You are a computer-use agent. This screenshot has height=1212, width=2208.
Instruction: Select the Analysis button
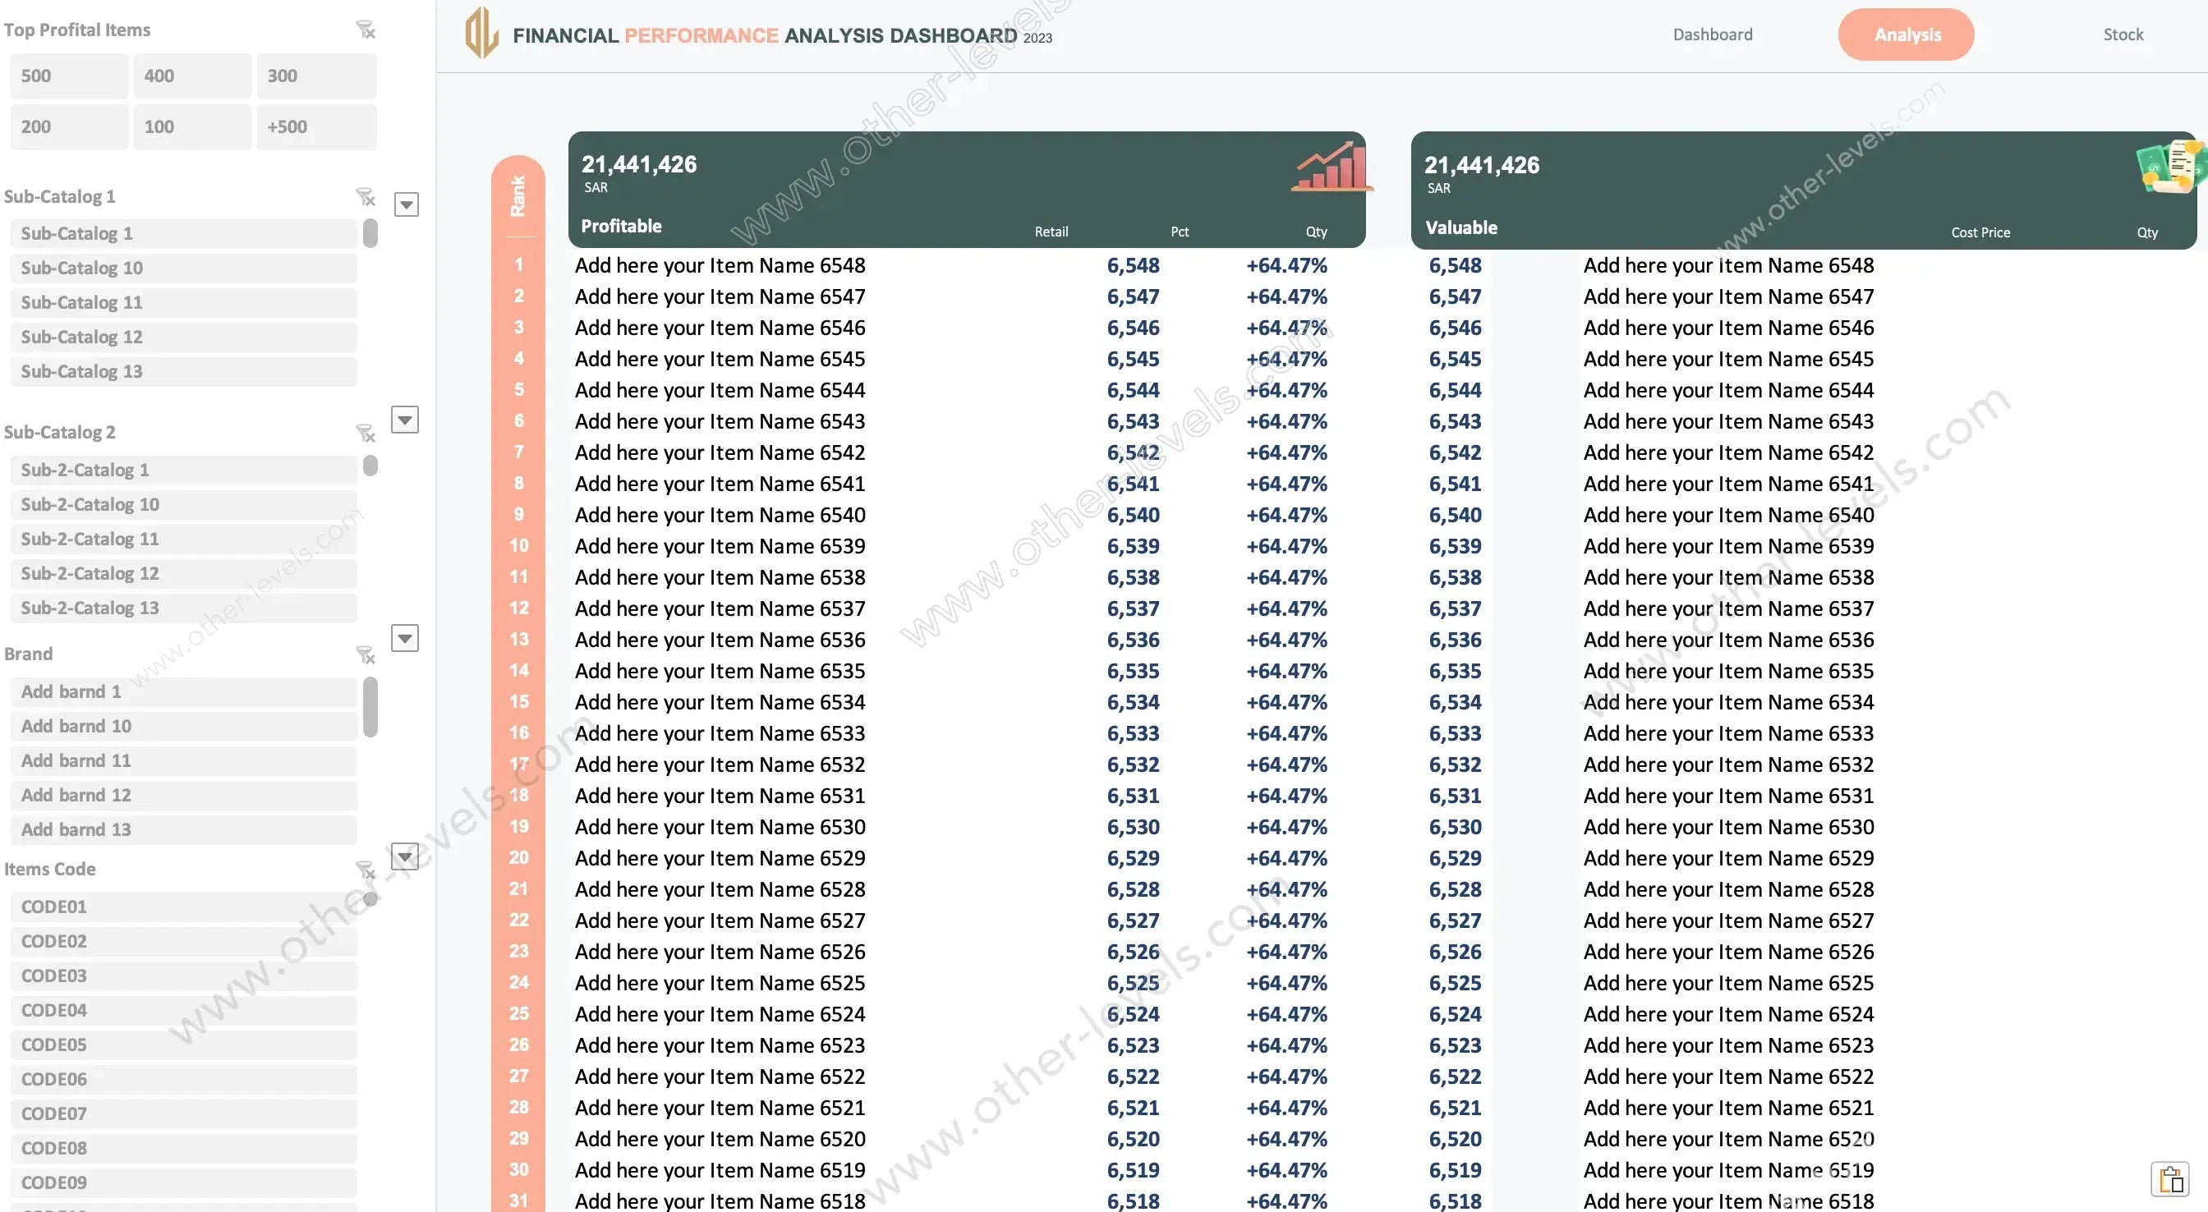1907,35
